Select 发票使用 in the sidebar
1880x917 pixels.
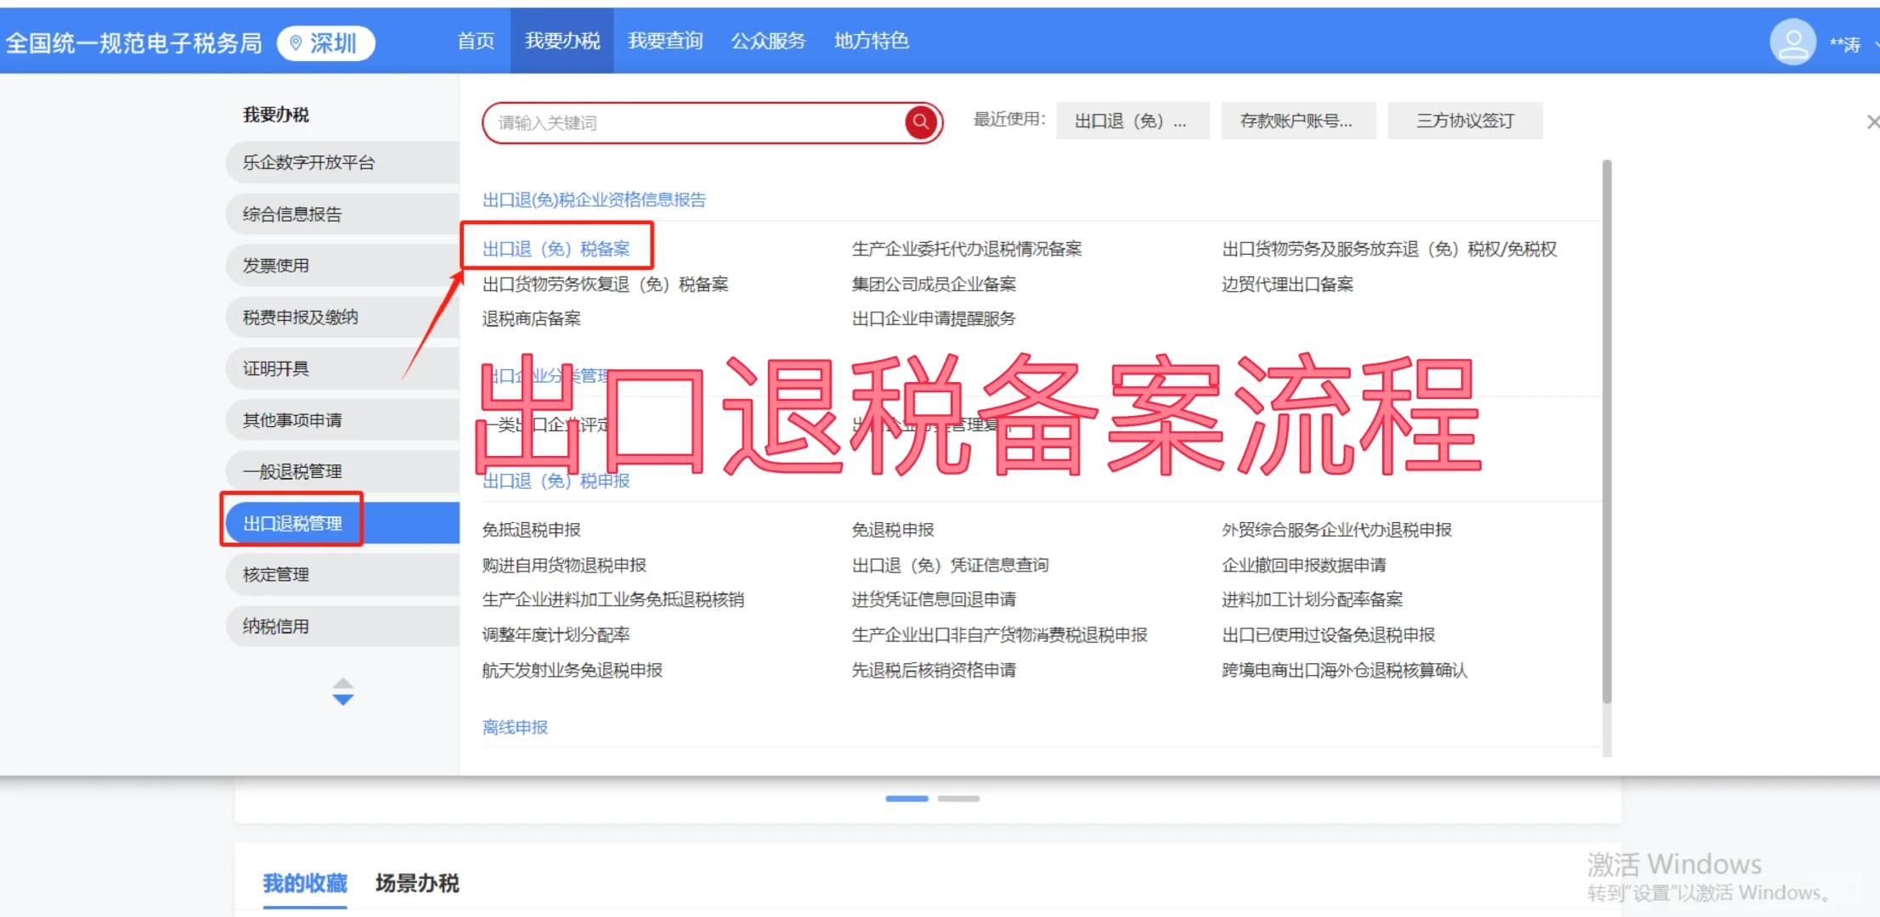point(274,265)
